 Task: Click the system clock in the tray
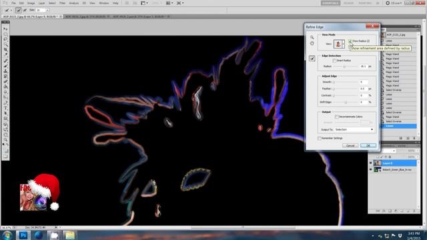click(x=414, y=235)
